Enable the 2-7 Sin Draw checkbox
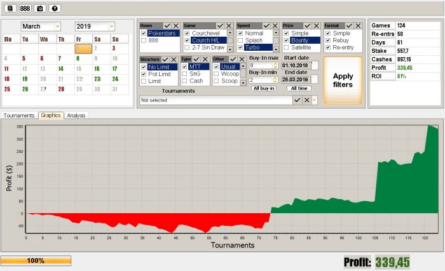The width and height of the screenshot is (445, 271). click(x=187, y=48)
